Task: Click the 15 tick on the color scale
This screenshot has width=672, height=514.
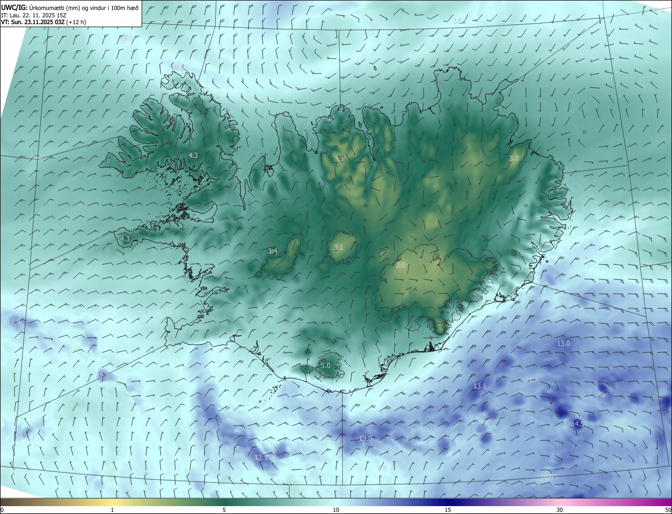Action: pos(448,510)
